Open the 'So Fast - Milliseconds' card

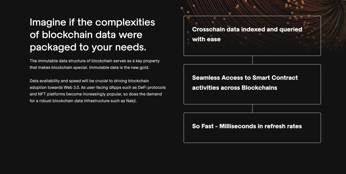pos(252,128)
